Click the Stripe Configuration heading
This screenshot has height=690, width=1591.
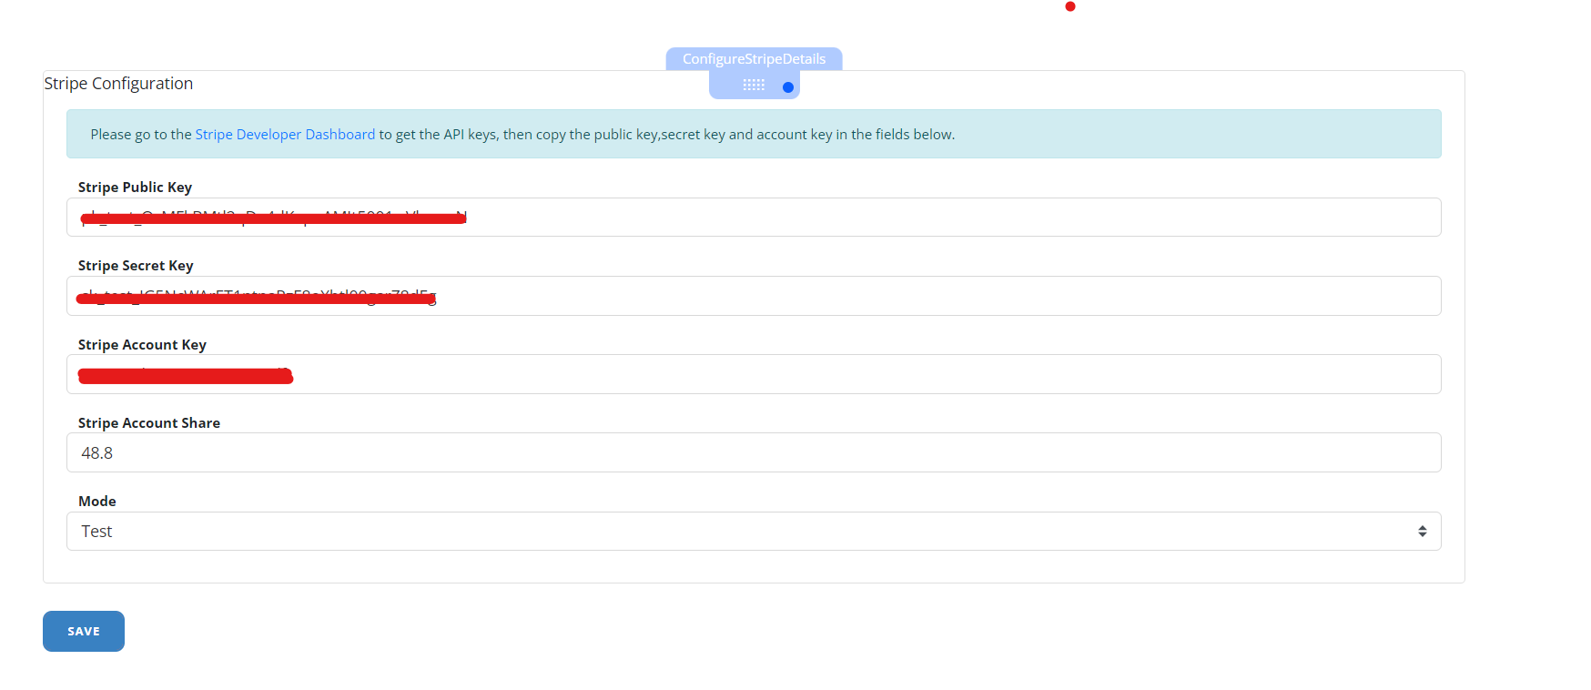(118, 84)
